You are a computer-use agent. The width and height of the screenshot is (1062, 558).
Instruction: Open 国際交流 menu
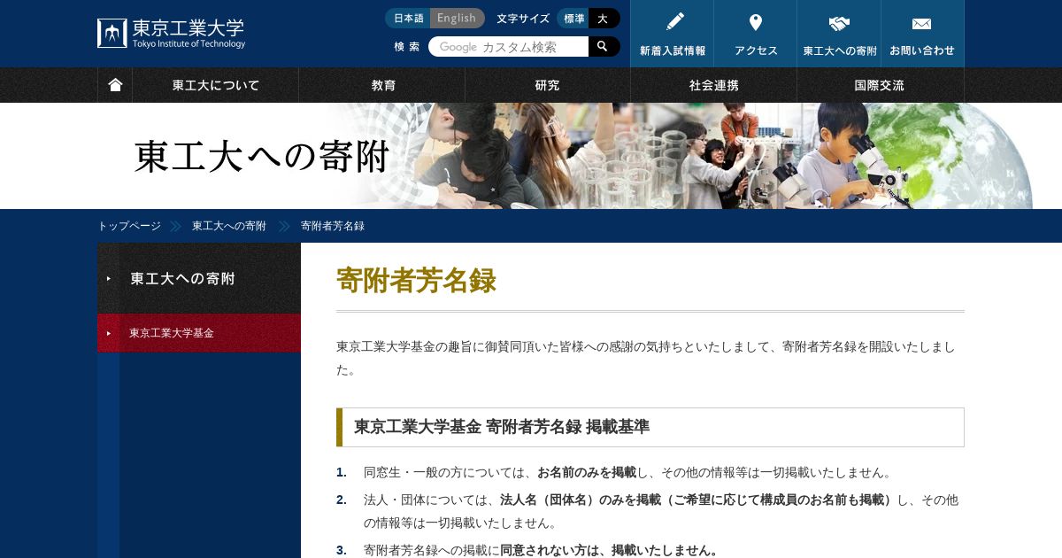click(x=880, y=85)
